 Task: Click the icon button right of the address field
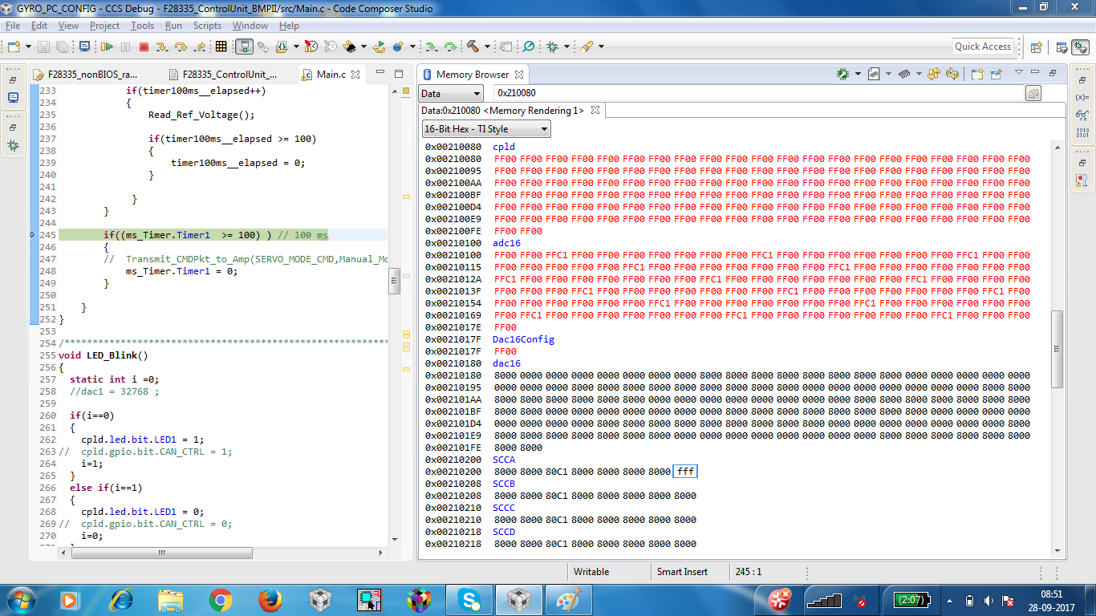pyautogui.click(x=1033, y=93)
